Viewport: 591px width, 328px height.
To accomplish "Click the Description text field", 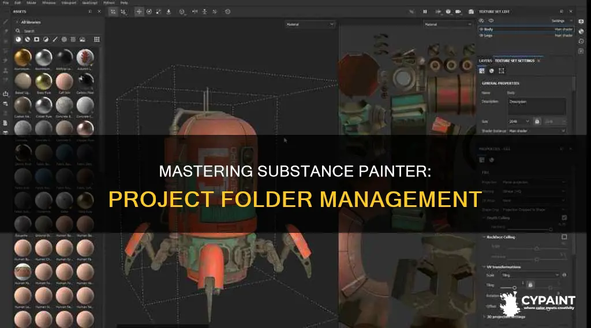I will point(537,106).
